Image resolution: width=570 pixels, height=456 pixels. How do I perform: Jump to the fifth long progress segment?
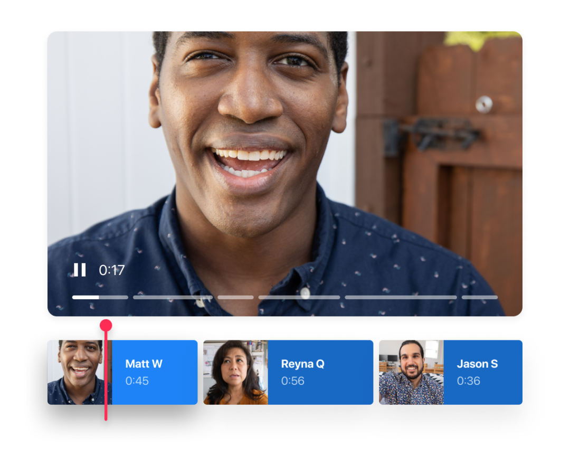pyautogui.click(x=401, y=298)
